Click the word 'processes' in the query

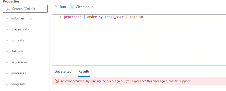[x=73, y=17]
